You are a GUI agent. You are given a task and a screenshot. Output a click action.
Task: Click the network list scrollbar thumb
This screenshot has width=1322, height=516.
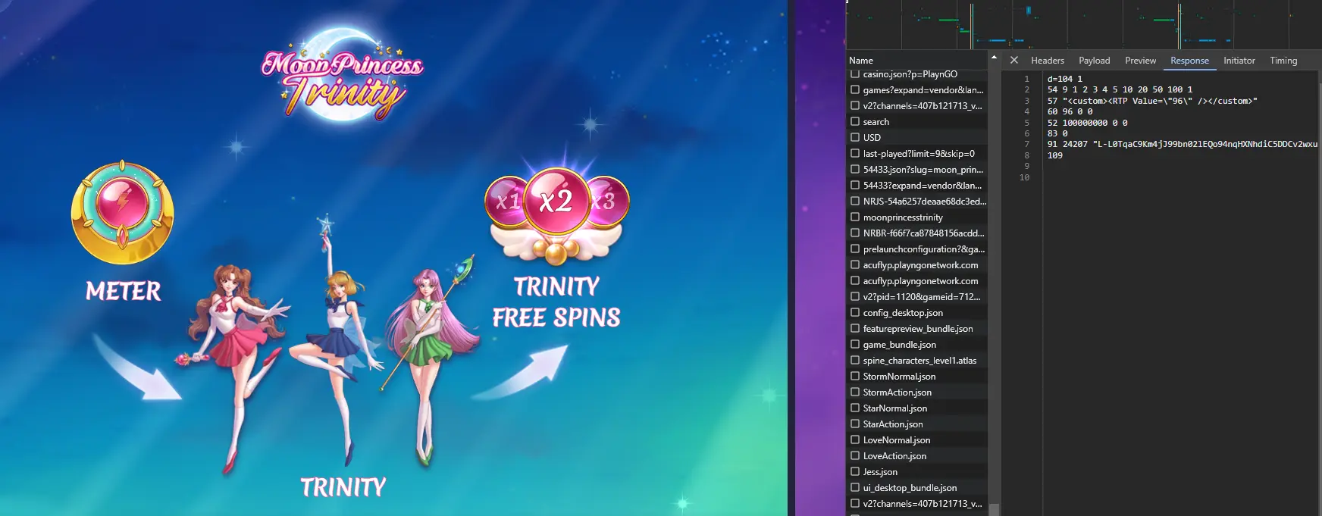click(x=994, y=509)
